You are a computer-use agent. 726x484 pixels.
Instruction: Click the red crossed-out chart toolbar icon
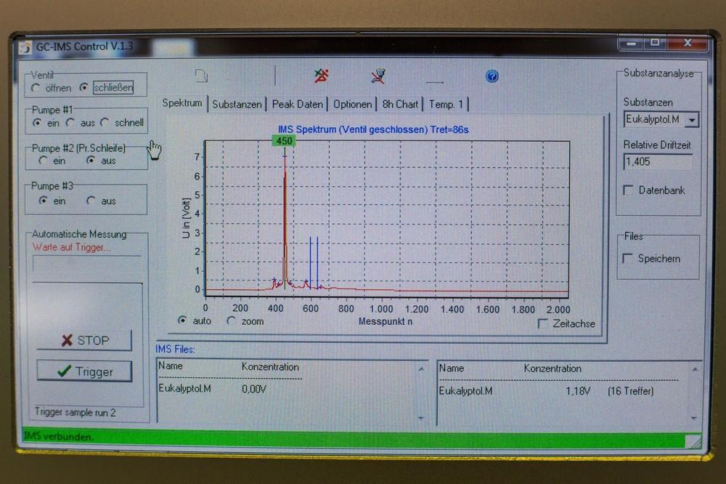point(321,76)
